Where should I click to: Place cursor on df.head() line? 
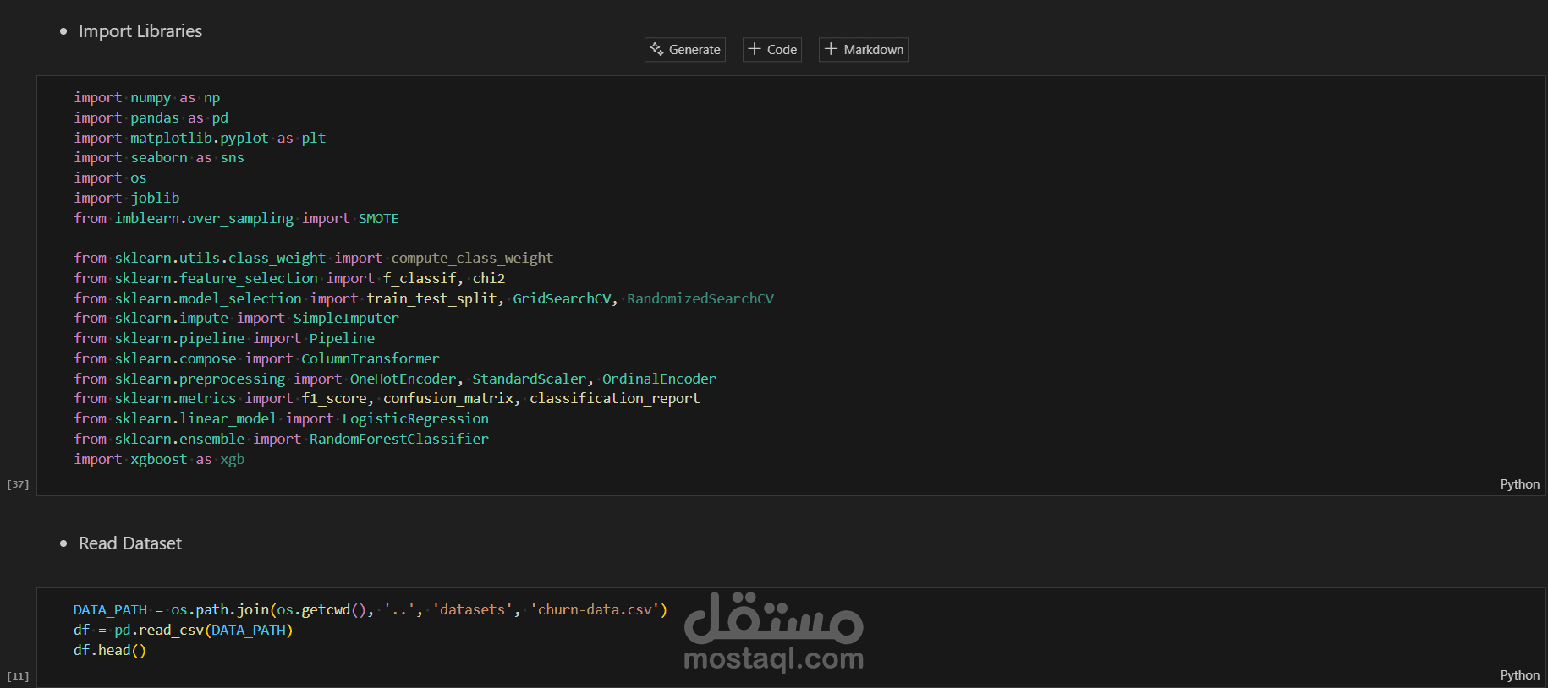(x=110, y=651)
